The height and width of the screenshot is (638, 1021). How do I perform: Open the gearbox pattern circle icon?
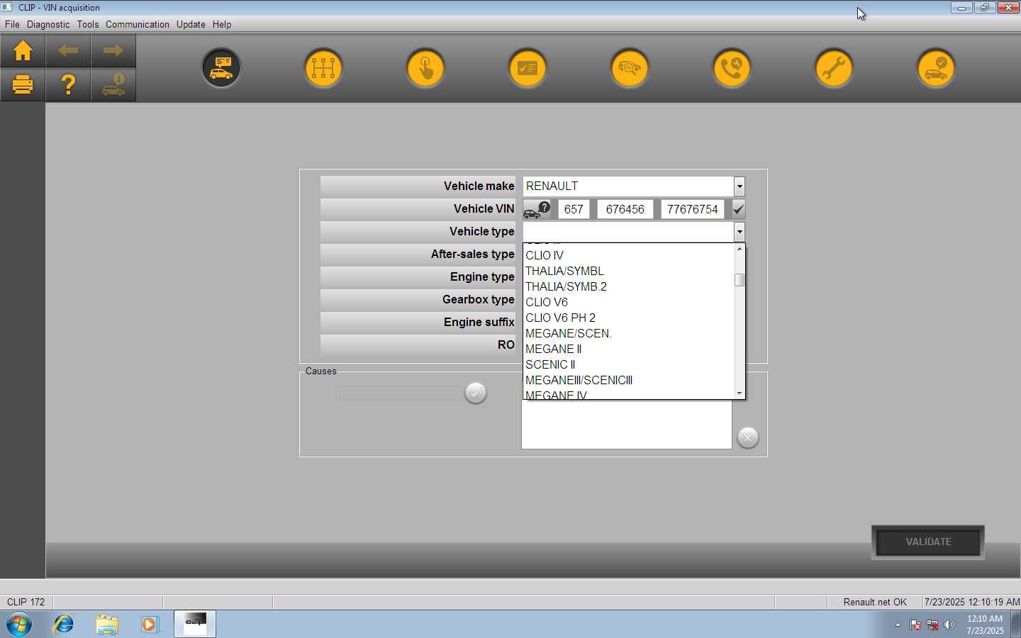pos(323,68)
